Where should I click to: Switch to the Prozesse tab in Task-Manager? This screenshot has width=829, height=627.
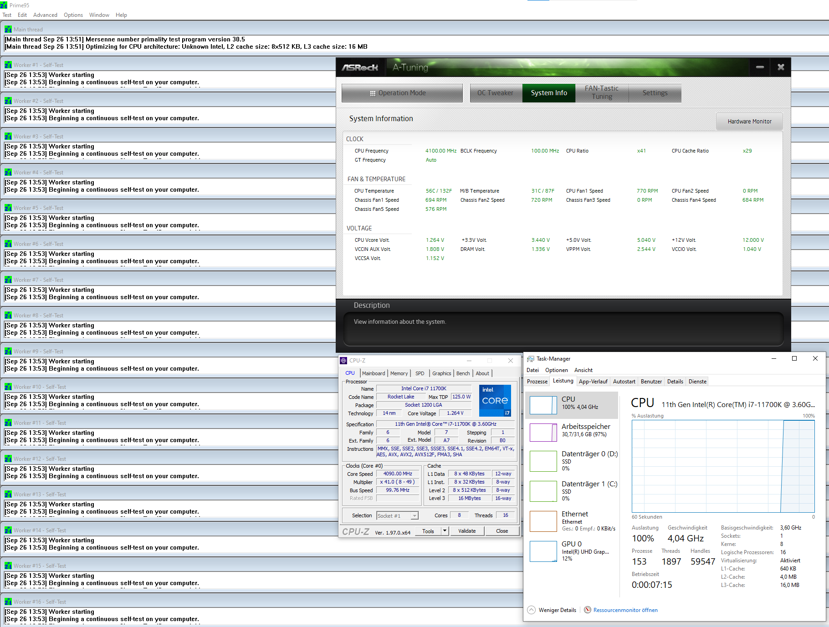click(537, 382)
